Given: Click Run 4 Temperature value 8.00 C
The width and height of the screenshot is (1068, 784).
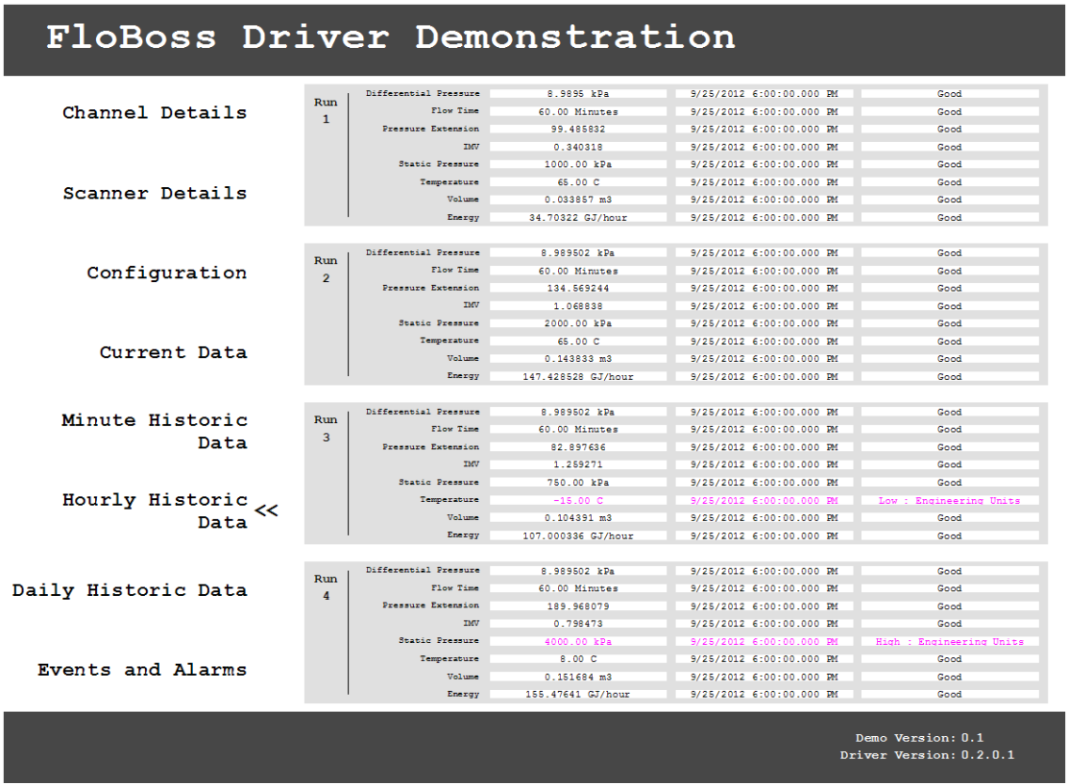Looking at the screenshot, I should pyautogui.click(x=577, y=659).
